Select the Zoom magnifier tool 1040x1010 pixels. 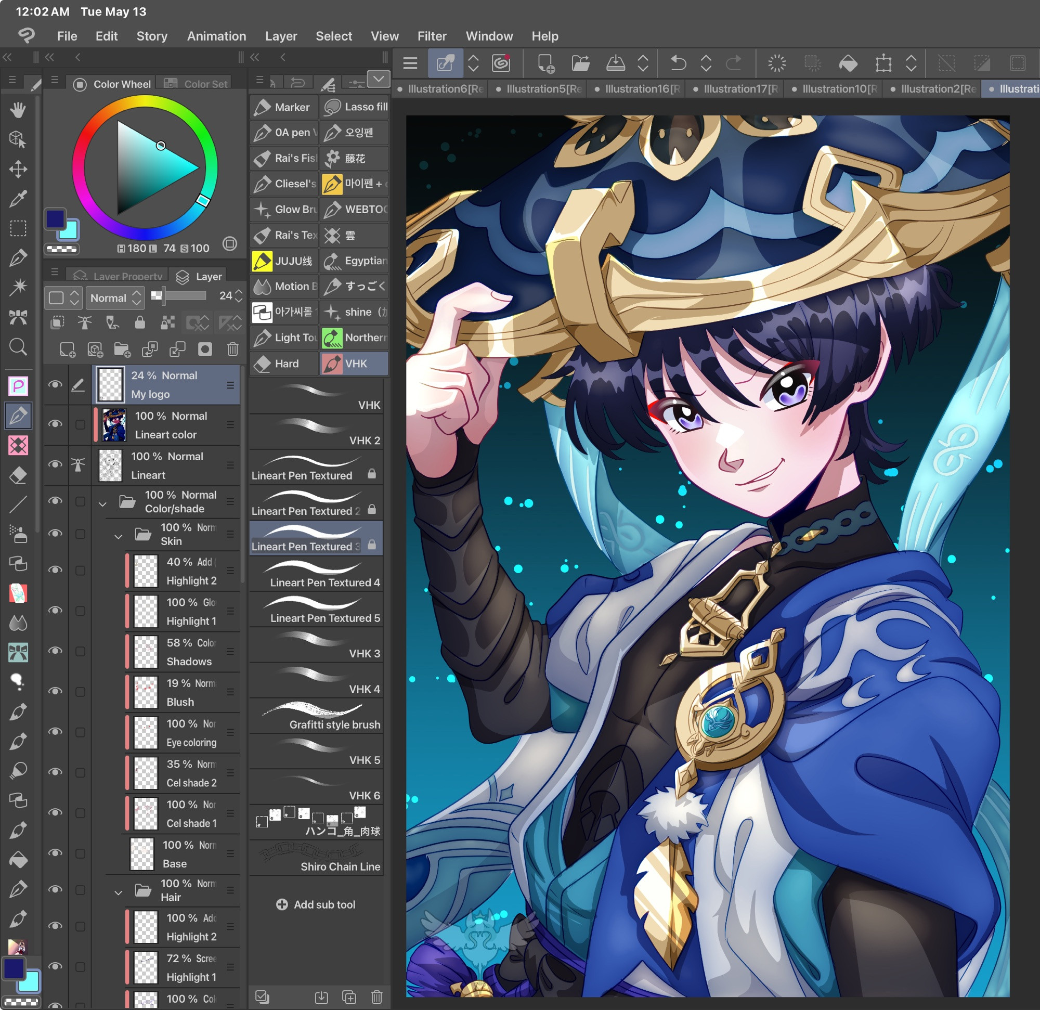coord(18,346)
